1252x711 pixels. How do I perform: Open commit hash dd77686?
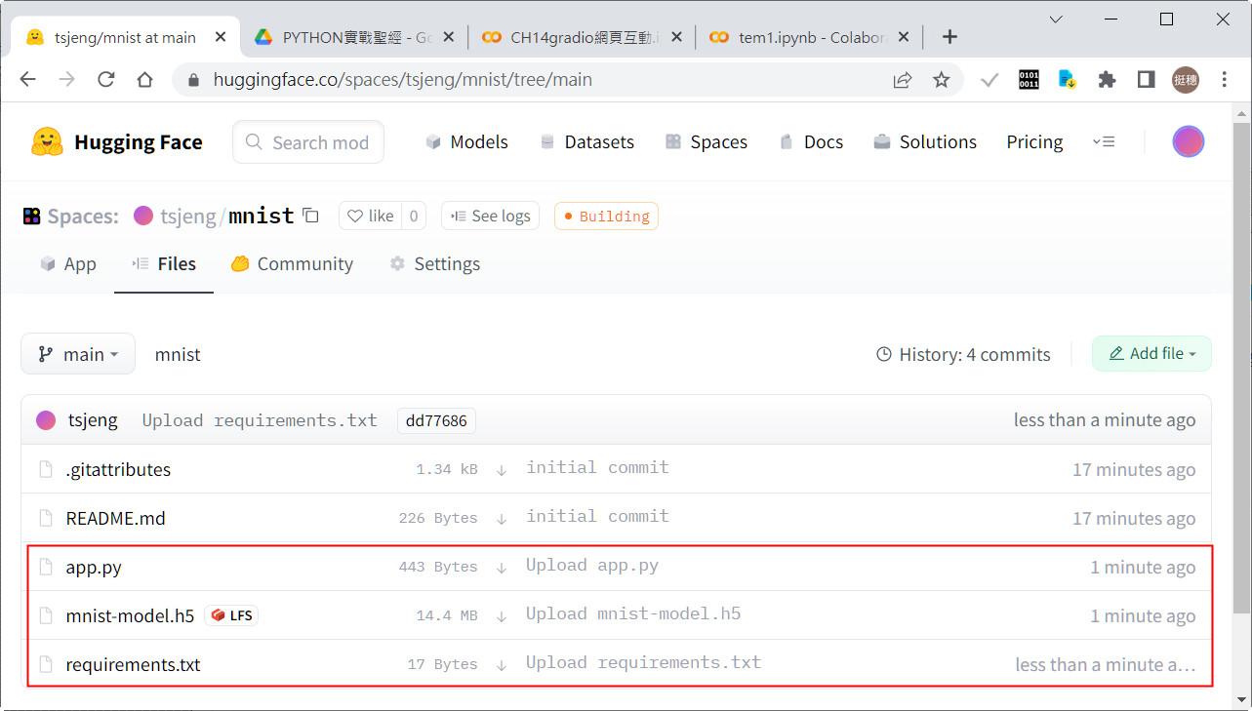tap(436, 420)
